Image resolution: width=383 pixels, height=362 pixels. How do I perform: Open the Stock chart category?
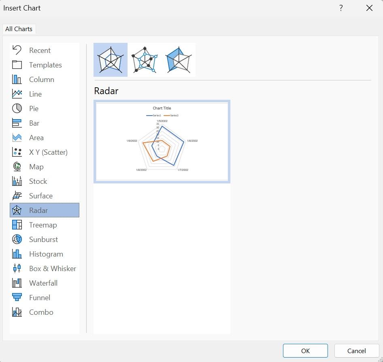(38, 181)
